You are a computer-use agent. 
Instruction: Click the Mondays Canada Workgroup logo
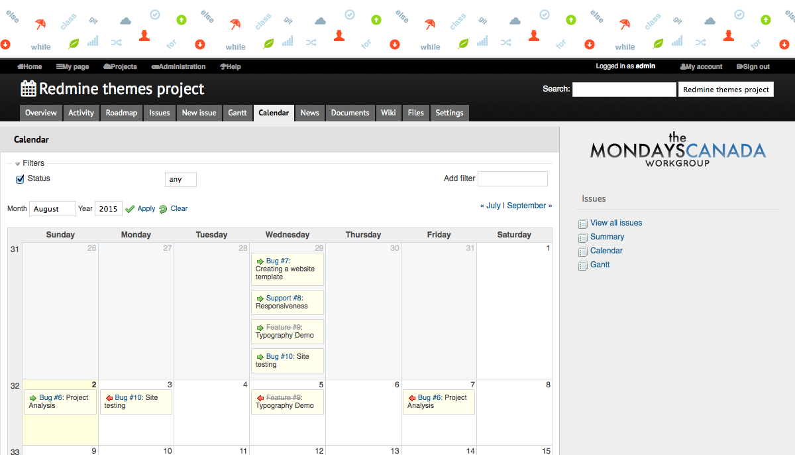pyautogui.click(x=678, y=149)
